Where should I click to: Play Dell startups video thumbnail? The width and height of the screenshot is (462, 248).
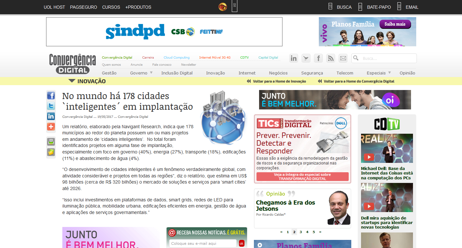pyautogui.click(x=387, y=197)
